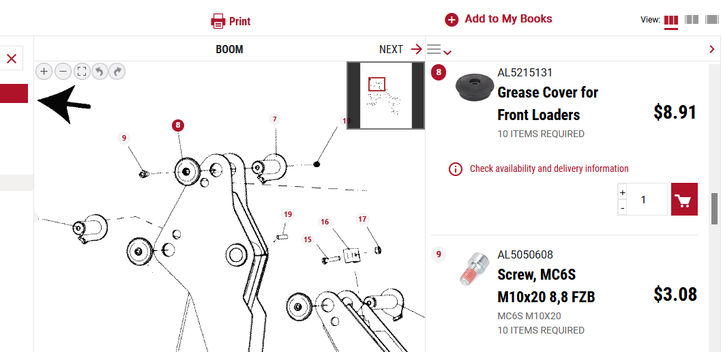Click the zoom out minus icon on diagram
Viewport: 723px width, 352px height.
click(63, 72)
